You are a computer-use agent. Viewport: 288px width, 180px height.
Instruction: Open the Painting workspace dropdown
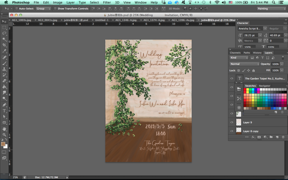pyautogui.click(x=271, y=9)
